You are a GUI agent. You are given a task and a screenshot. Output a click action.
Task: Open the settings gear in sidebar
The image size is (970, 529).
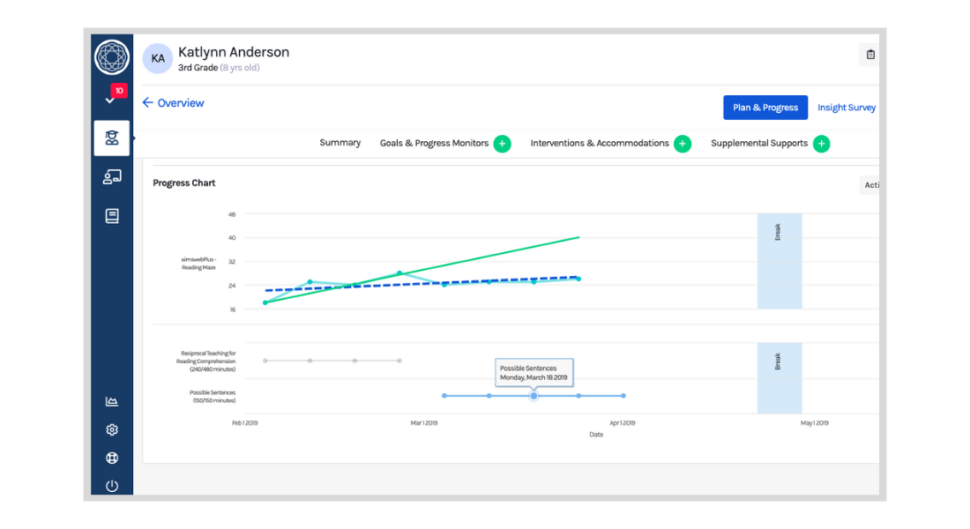click(x=112, y=430)
